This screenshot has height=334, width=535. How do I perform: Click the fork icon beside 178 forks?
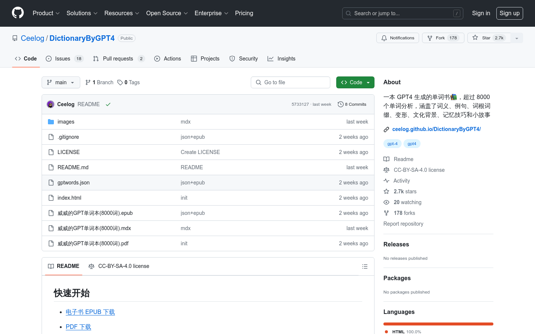386,213
